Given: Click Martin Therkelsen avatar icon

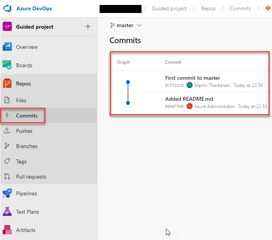Looking at the screenshot, I should 190,85.
